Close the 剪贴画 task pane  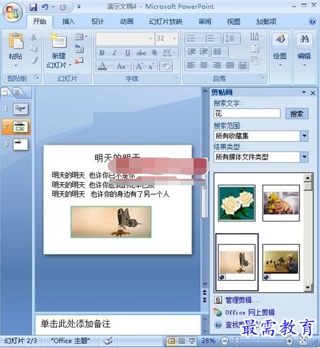[x=313, y=93]
